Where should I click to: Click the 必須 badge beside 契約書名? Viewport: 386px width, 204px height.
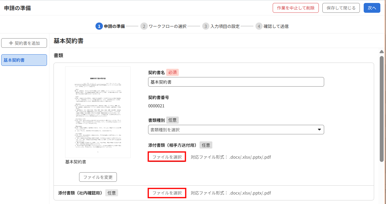tap(172, 72)
